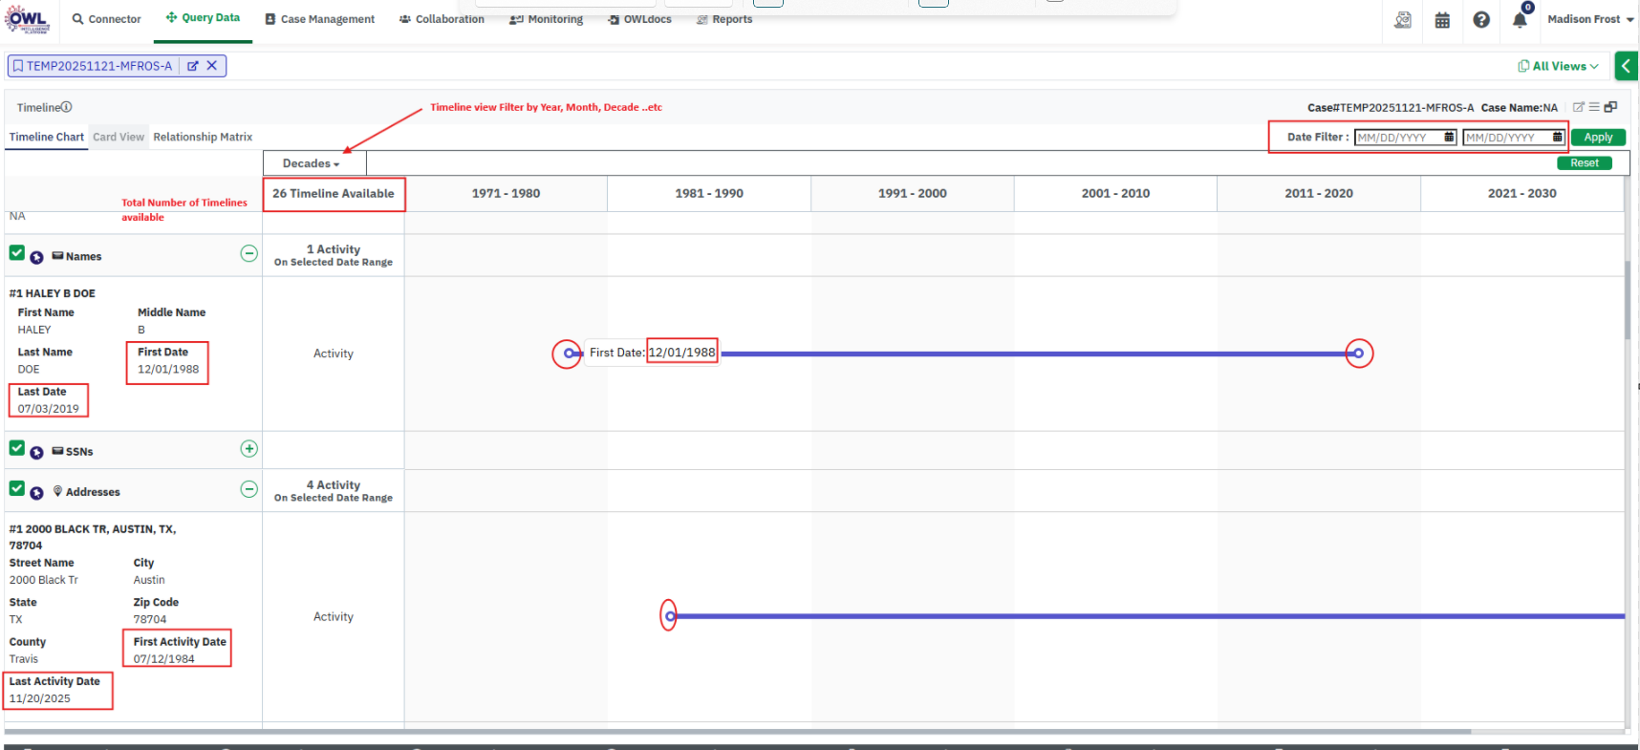Click the green collapse side panel arrow
The width and height of the screenshot is (1640, 750).
pyautogui.click(x=1626, y=66)
